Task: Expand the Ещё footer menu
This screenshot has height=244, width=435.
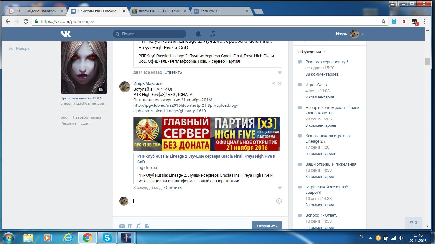Action: pos(86,123)
